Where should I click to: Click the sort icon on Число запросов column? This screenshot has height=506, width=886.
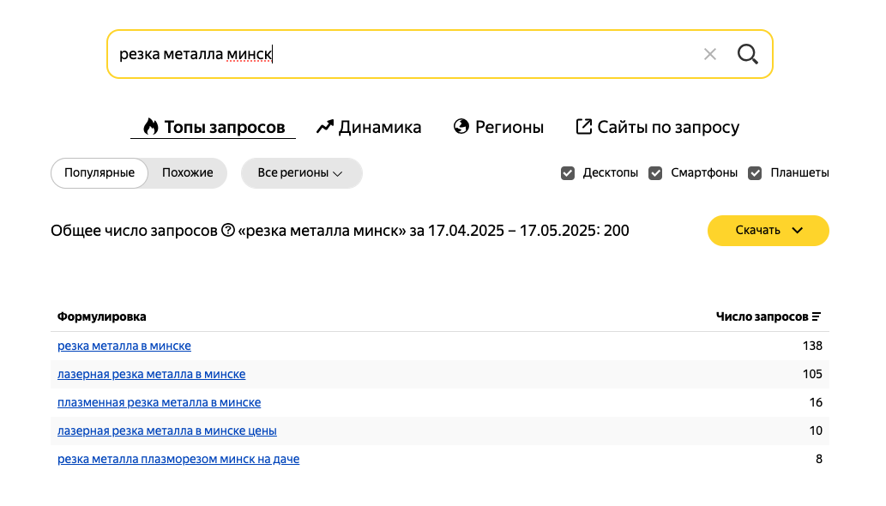tap(818, 316)
